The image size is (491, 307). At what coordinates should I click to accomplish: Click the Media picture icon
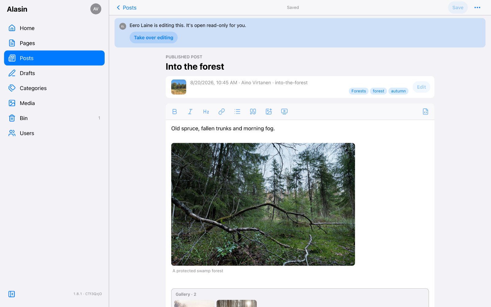tap(12, 103)
